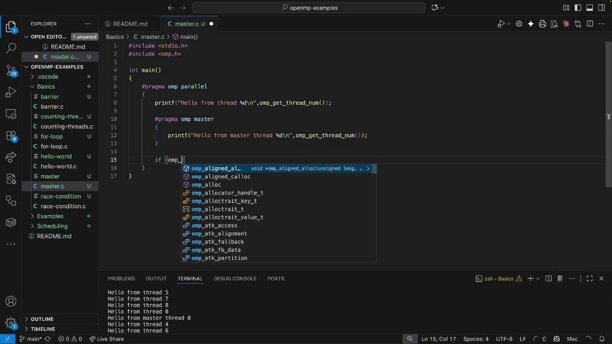
Task: Click the Run or Debug play icon
Action: click(x=501, y=24)
